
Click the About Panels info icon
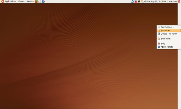(159, 47)
